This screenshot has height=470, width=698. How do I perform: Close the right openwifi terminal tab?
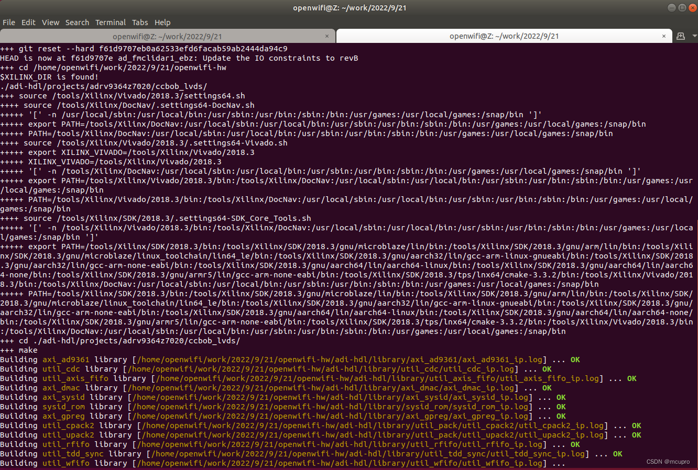click(x=664, y=36)
